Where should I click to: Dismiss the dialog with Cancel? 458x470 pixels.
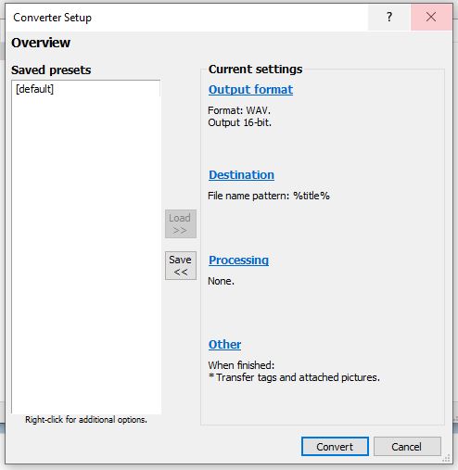(407, 447)
